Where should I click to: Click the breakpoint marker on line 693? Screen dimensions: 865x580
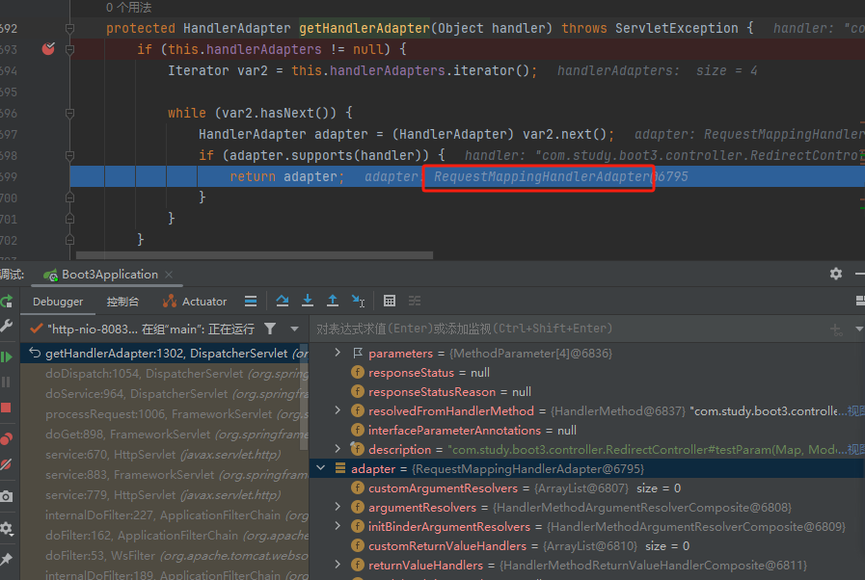tap(48, 49)
